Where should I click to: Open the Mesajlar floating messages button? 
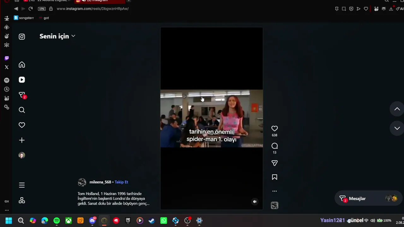click(x=368, y=199)
